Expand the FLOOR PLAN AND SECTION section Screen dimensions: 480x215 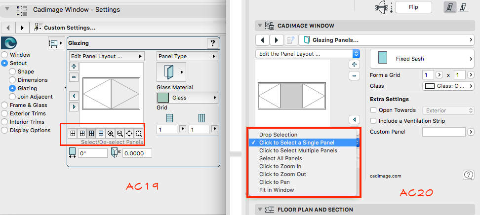coord(260,210)
